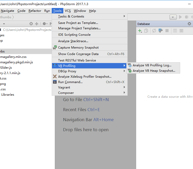This screenshot has height=169, width=193.
Task: Click the Duplicate data source icon
Action: point(146,31)
